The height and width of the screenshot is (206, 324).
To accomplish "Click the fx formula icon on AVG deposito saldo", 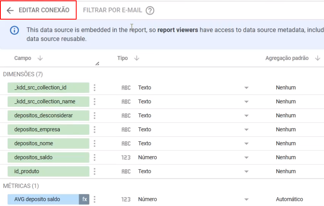I will point(84,199).
